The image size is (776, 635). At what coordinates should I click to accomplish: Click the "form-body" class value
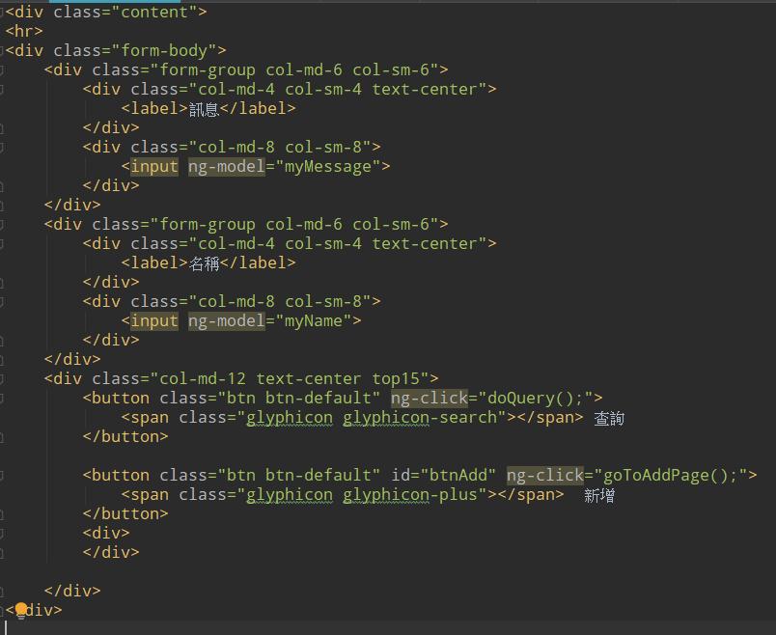point(164,50)
